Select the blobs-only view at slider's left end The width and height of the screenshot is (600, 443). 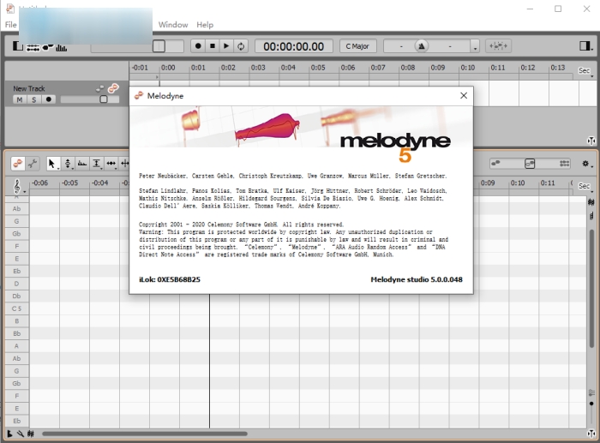[x=496, y=164]
